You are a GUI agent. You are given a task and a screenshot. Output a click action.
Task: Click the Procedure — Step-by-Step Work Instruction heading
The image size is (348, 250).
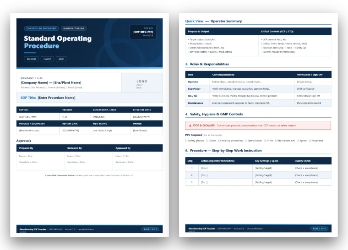(226, 151)
